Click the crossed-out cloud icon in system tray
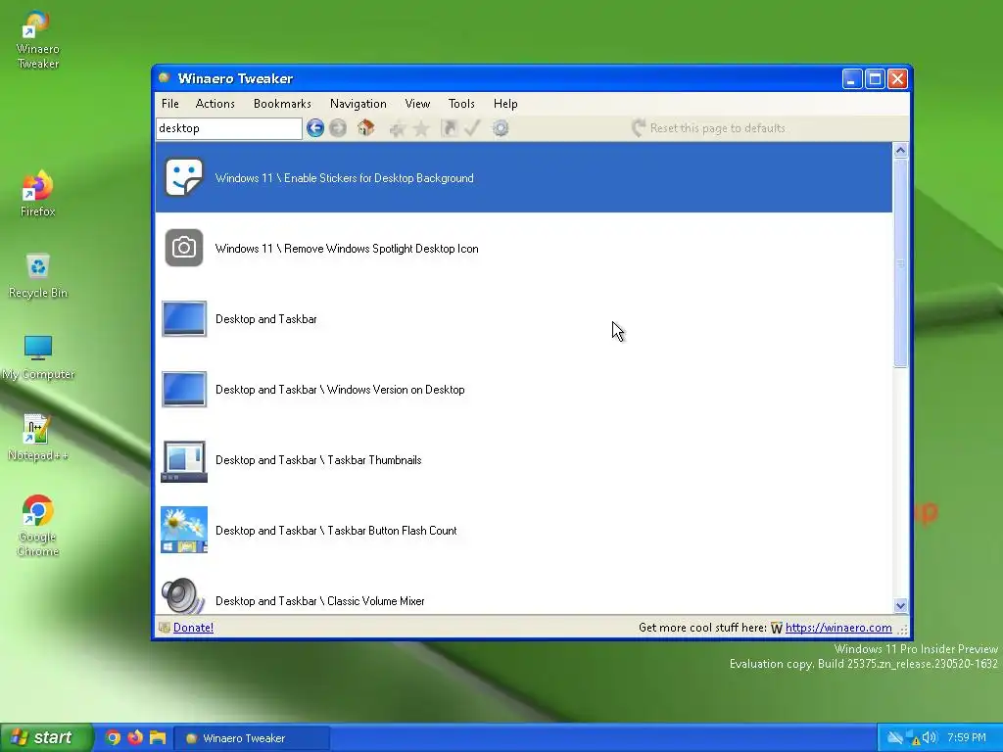1003x752 pixels. [x=895, y=738]
